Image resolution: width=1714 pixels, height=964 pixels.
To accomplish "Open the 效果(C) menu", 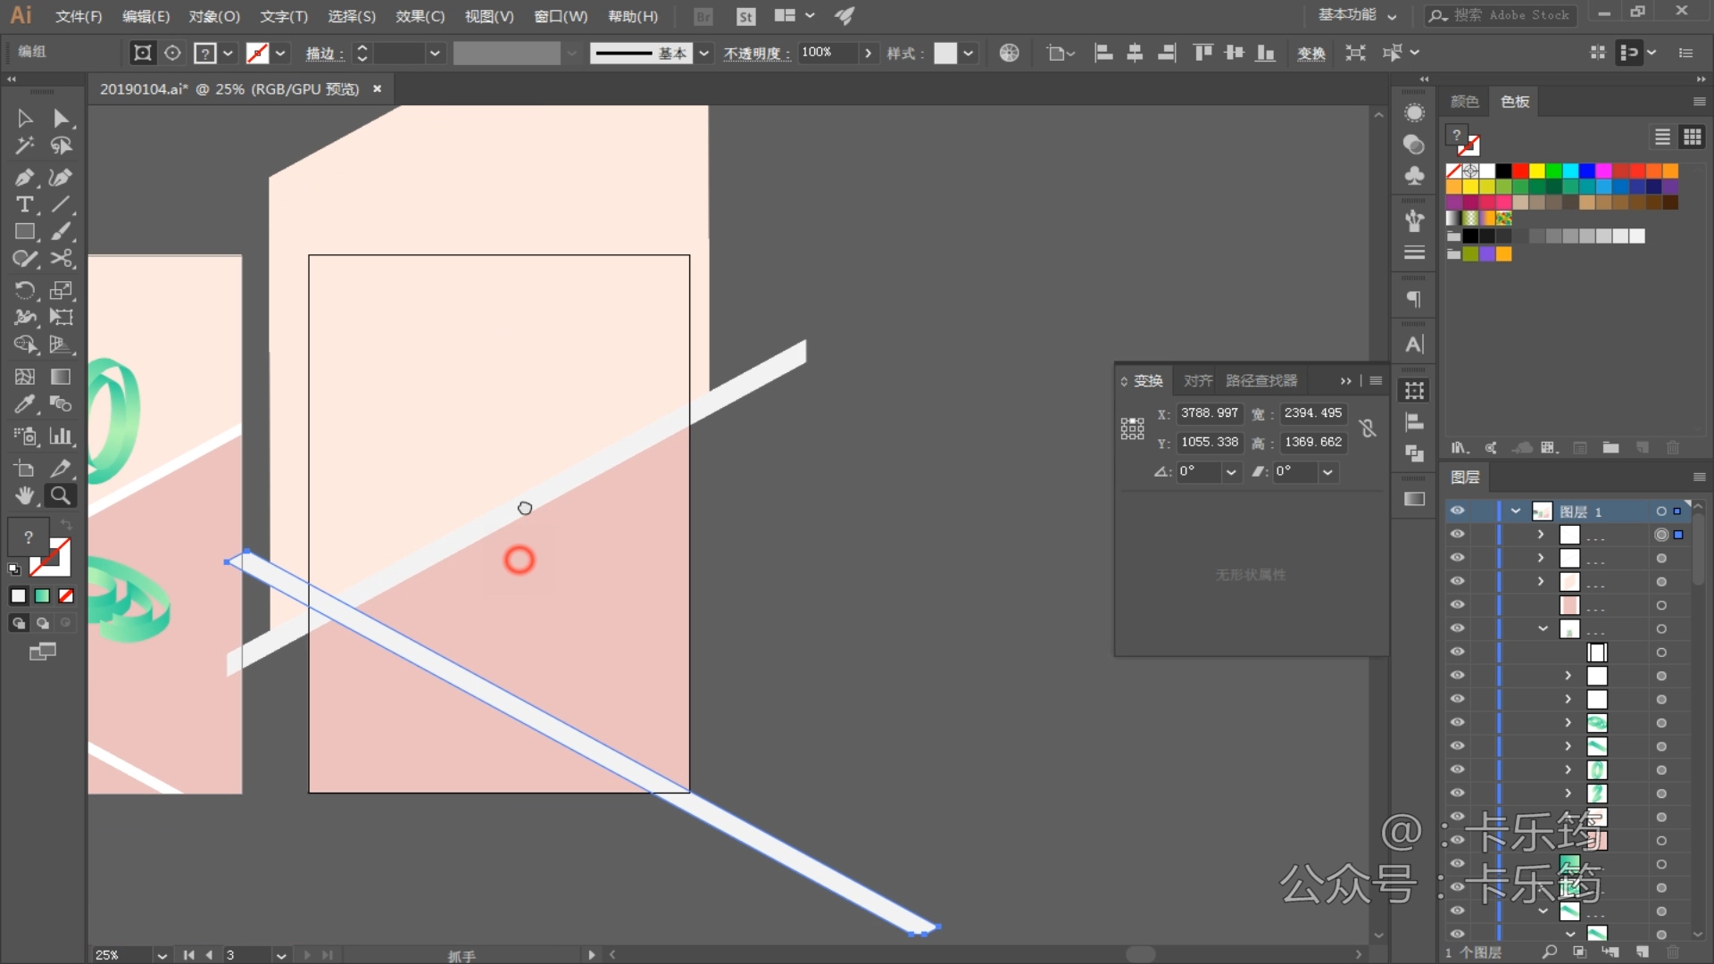I will [x=420, y=16].
